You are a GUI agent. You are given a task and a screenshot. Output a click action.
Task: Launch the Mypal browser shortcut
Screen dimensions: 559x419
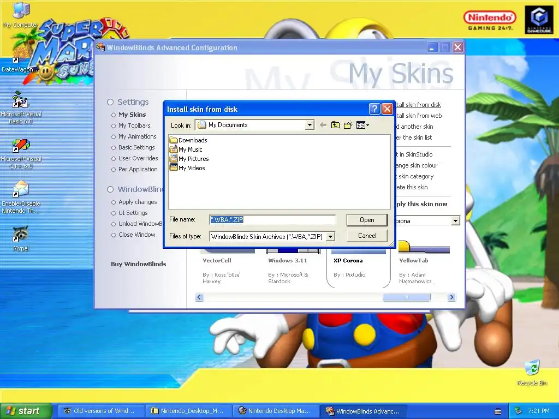tap(21, 238)
